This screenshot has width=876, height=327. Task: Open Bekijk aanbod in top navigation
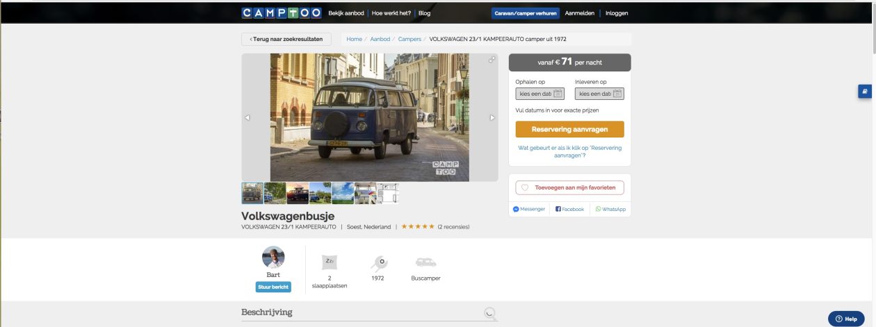[x=347, y=13]
